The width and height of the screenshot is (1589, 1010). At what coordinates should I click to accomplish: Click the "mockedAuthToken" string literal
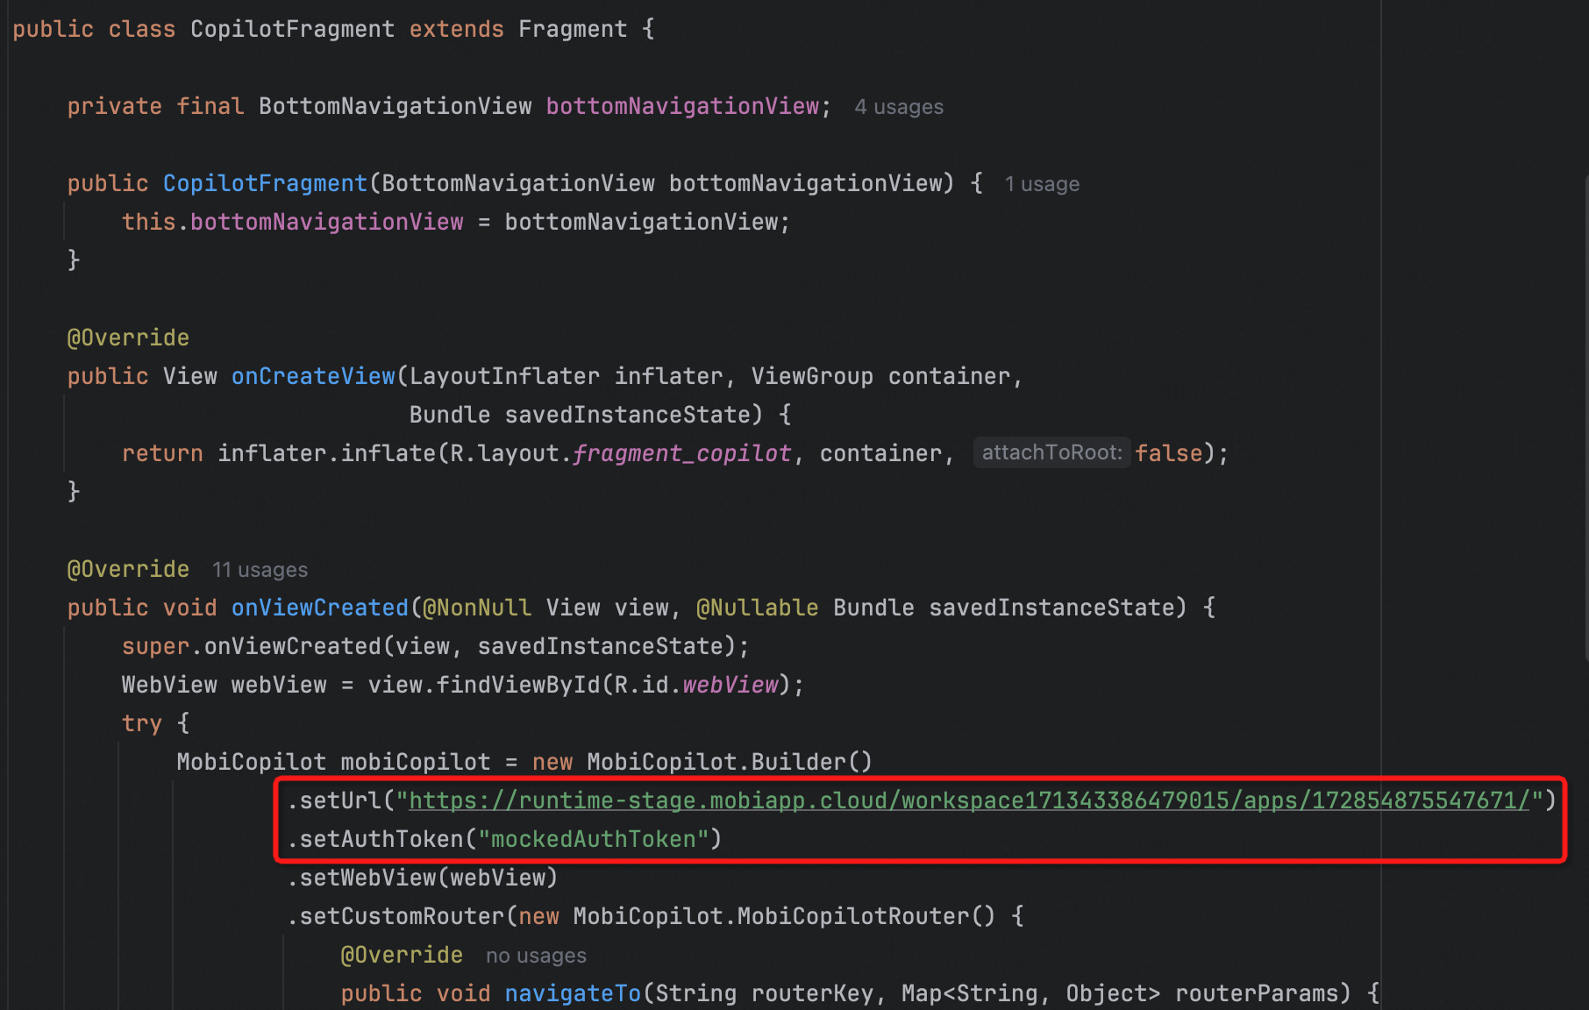pos(594,839)
